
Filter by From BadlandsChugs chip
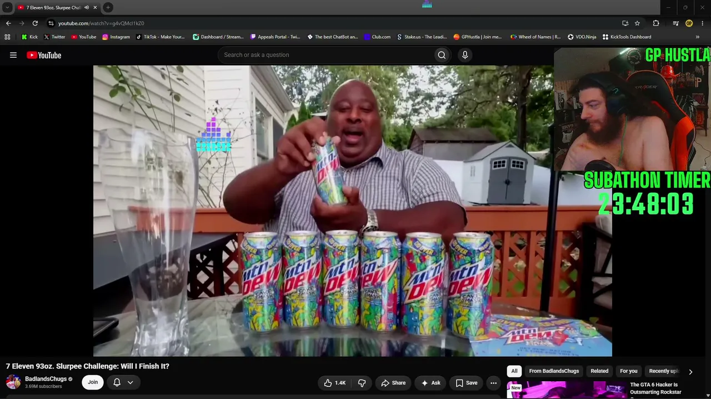pos(554,371)
